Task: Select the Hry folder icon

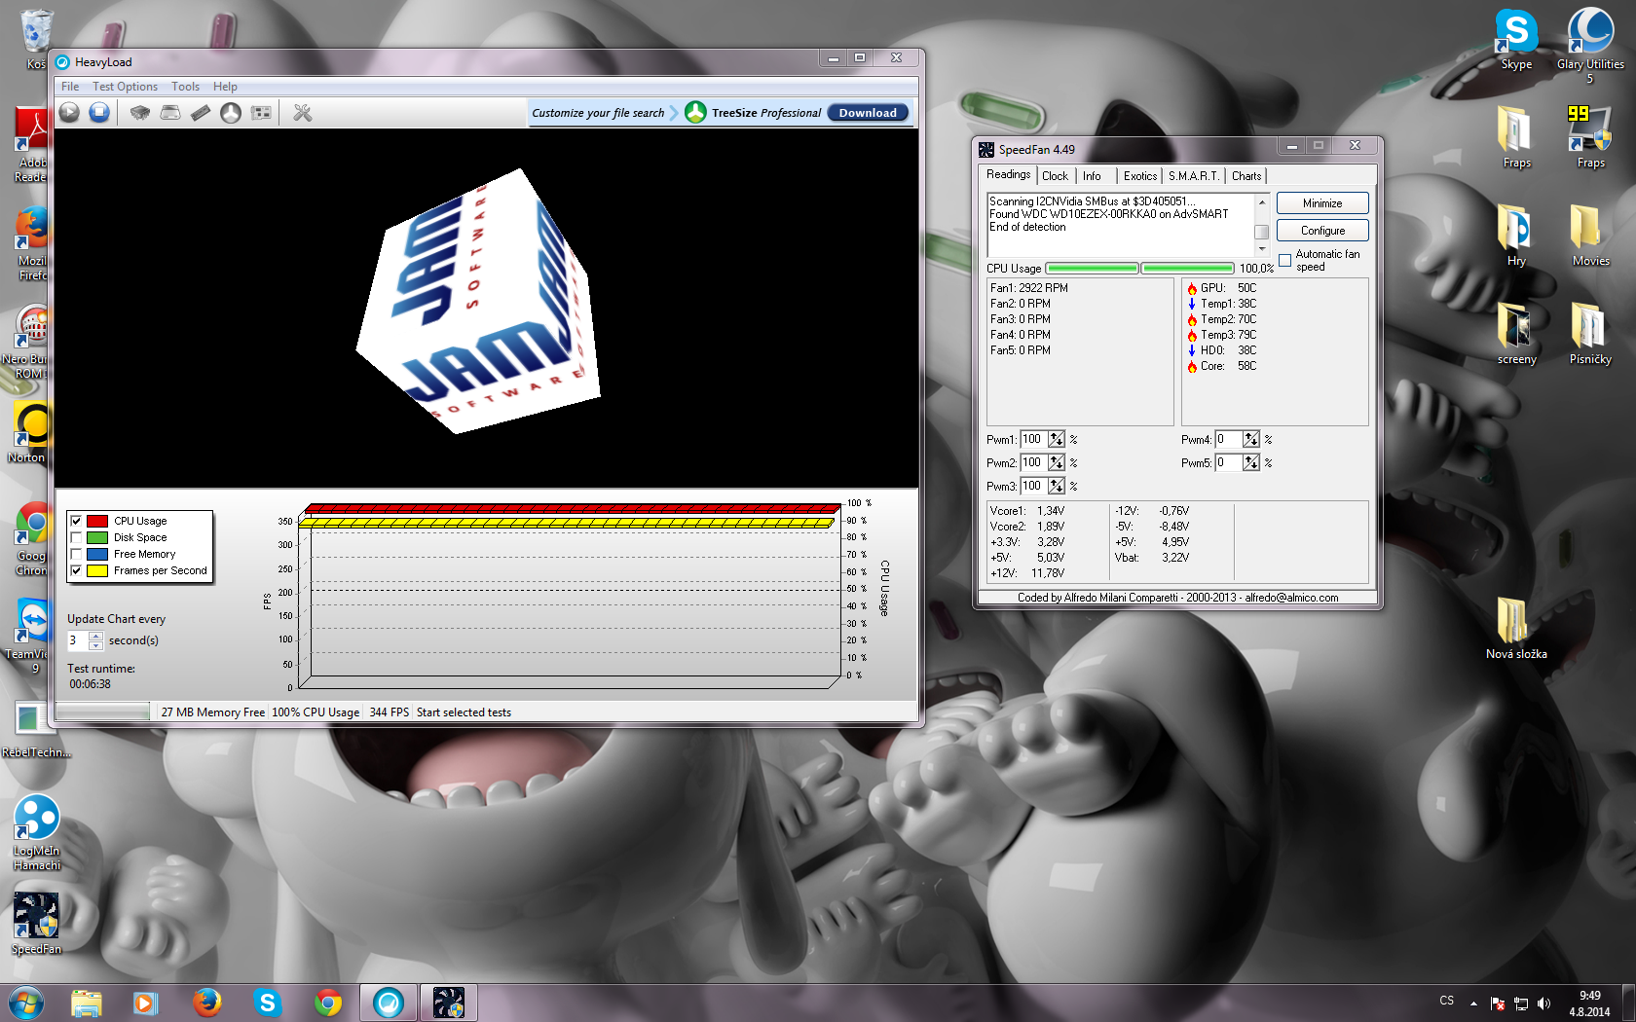Action: pyautogui.click(x=1516, y=236)
